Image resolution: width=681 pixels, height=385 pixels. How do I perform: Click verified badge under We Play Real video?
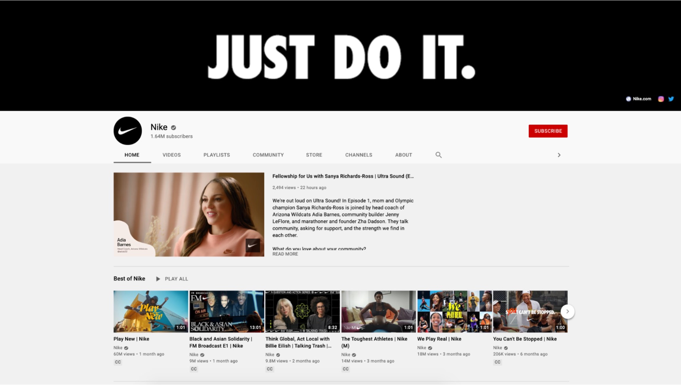[x=430, y=348]
